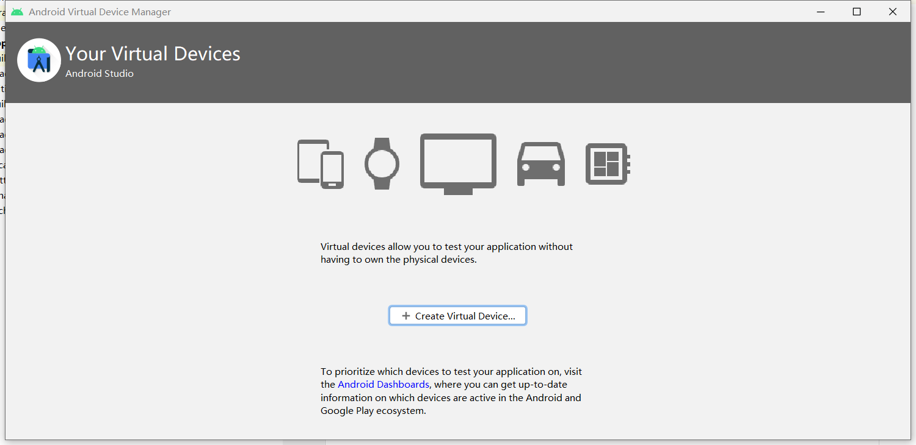Click the 'Your Virtual Devices' heading

pos(153,54)
